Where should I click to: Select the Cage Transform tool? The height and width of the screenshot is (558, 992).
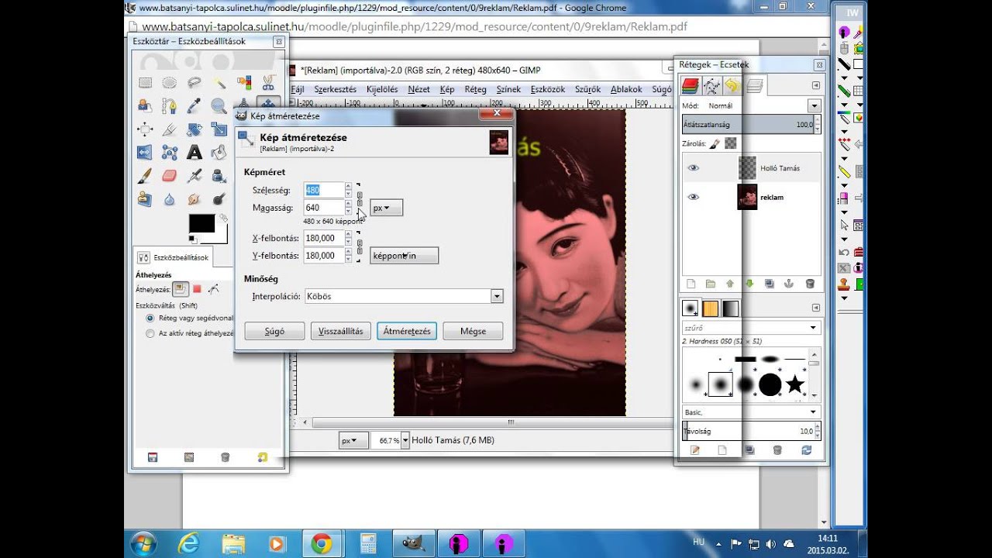point(169,153)
